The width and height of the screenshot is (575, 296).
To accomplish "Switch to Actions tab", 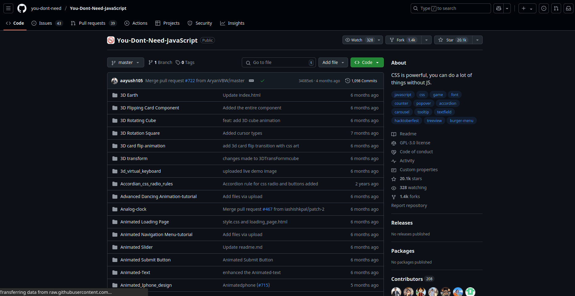I will pos(136,23).
